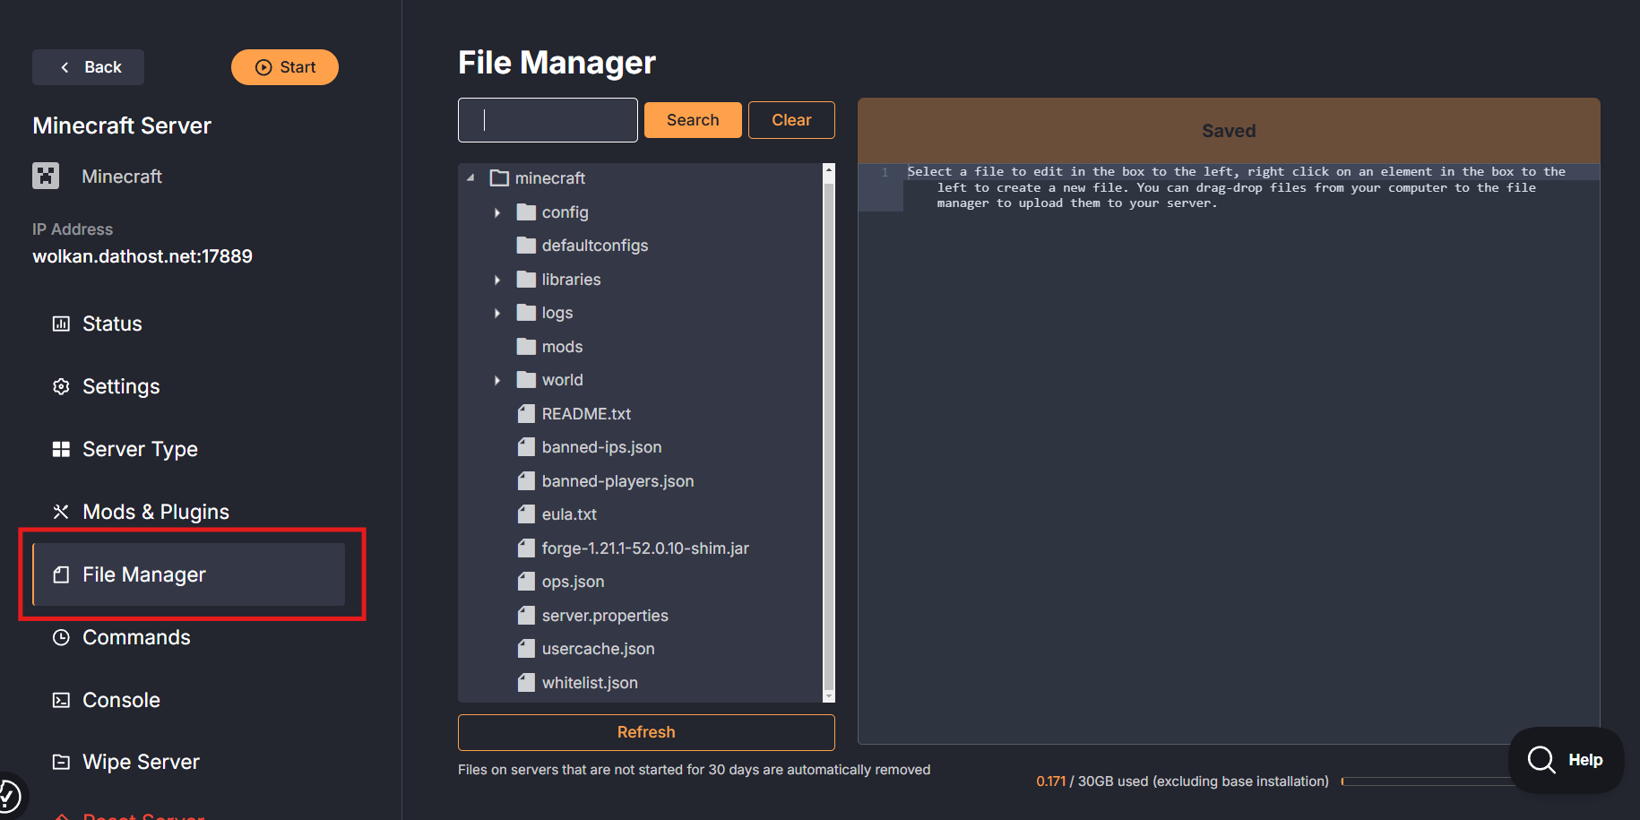Click the Console terminal icon

coord(61,700)
